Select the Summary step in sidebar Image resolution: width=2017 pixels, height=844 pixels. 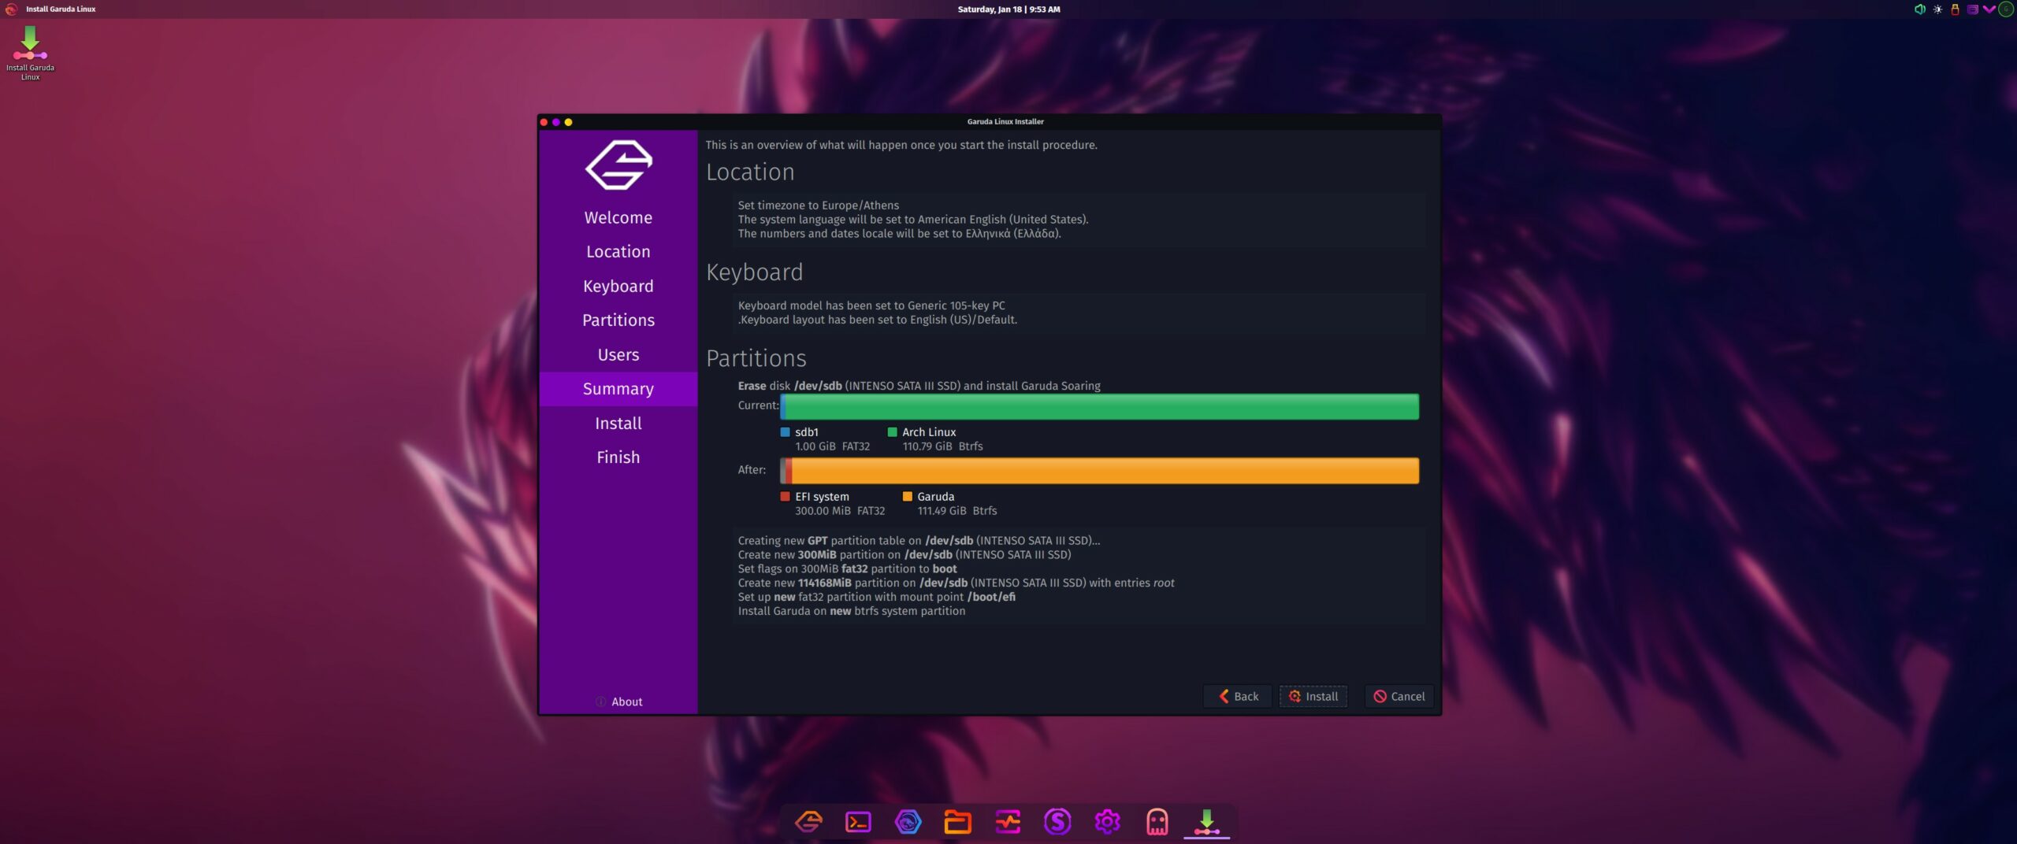click(618, 389)
